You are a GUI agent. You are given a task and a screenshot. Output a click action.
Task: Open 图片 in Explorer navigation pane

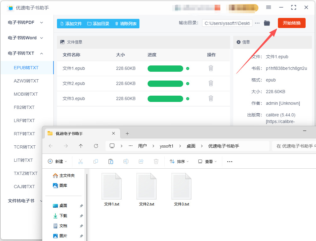point(60,236)
